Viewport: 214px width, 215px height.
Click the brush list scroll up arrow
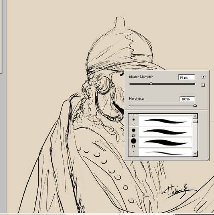(195, 116)
